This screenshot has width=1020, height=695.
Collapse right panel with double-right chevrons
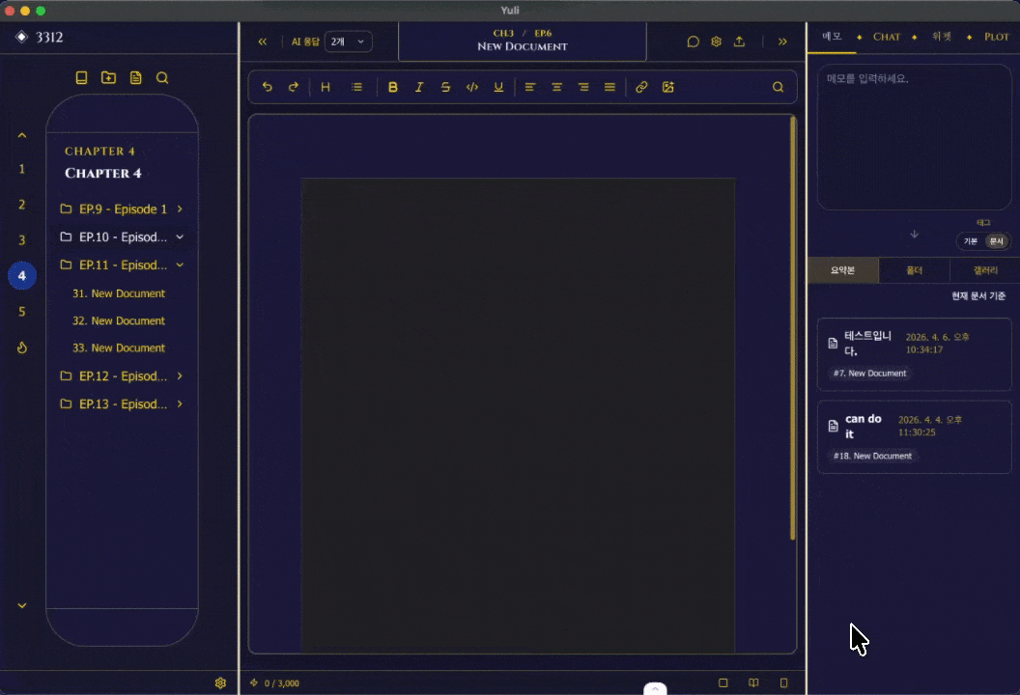point(782,42)
